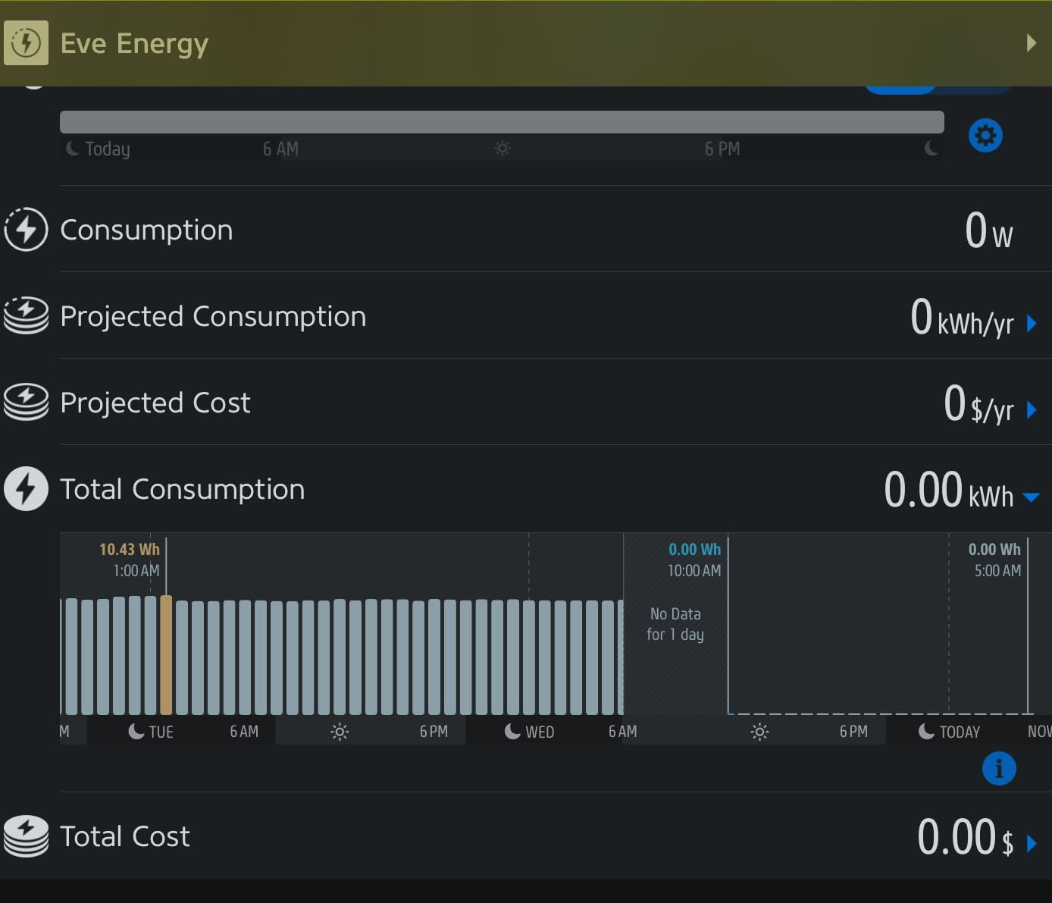This screenshot has height=903, width=1052.
Task: Tap the Total Cost coin icon
Action: click(x=26, y=836)
